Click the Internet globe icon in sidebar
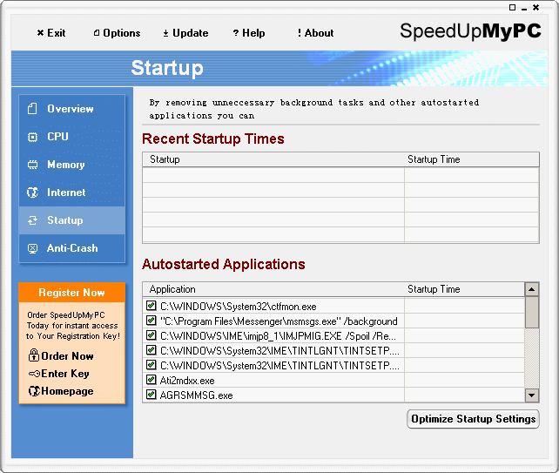Image resolution: width=559 pixels, height=473 pixels. coord(32,193)
